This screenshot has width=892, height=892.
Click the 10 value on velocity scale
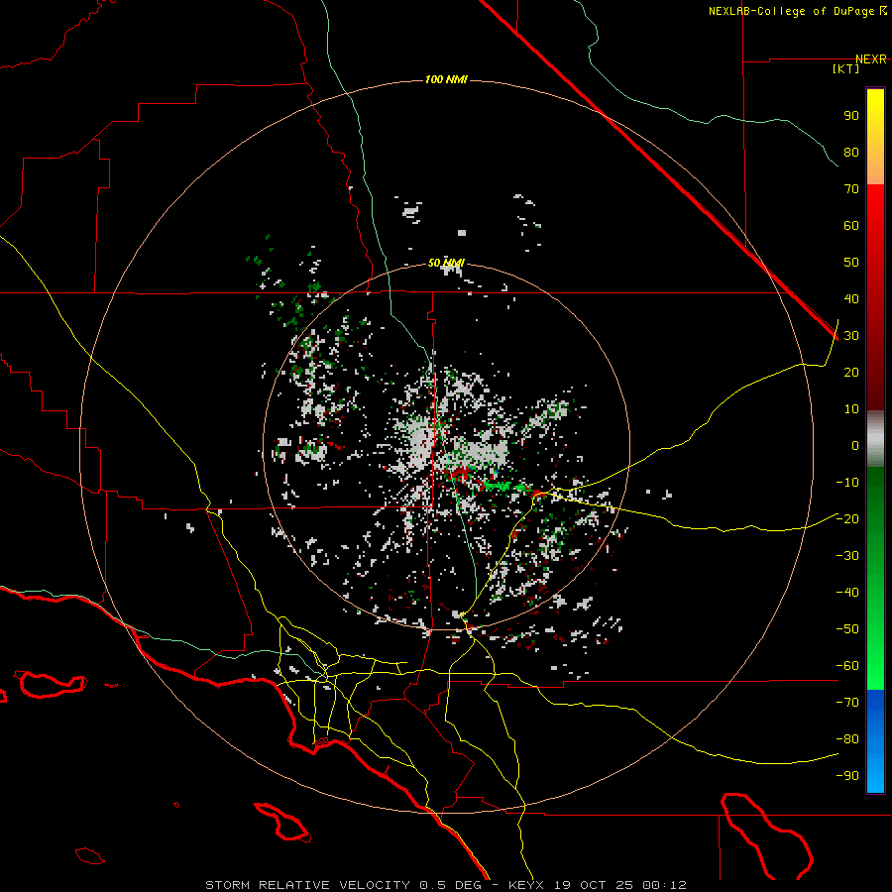(851, 409)
